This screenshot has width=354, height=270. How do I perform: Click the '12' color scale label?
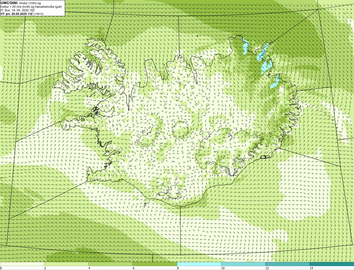click(267, 268)
